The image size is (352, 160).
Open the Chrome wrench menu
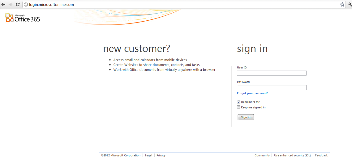click(350, 5)
